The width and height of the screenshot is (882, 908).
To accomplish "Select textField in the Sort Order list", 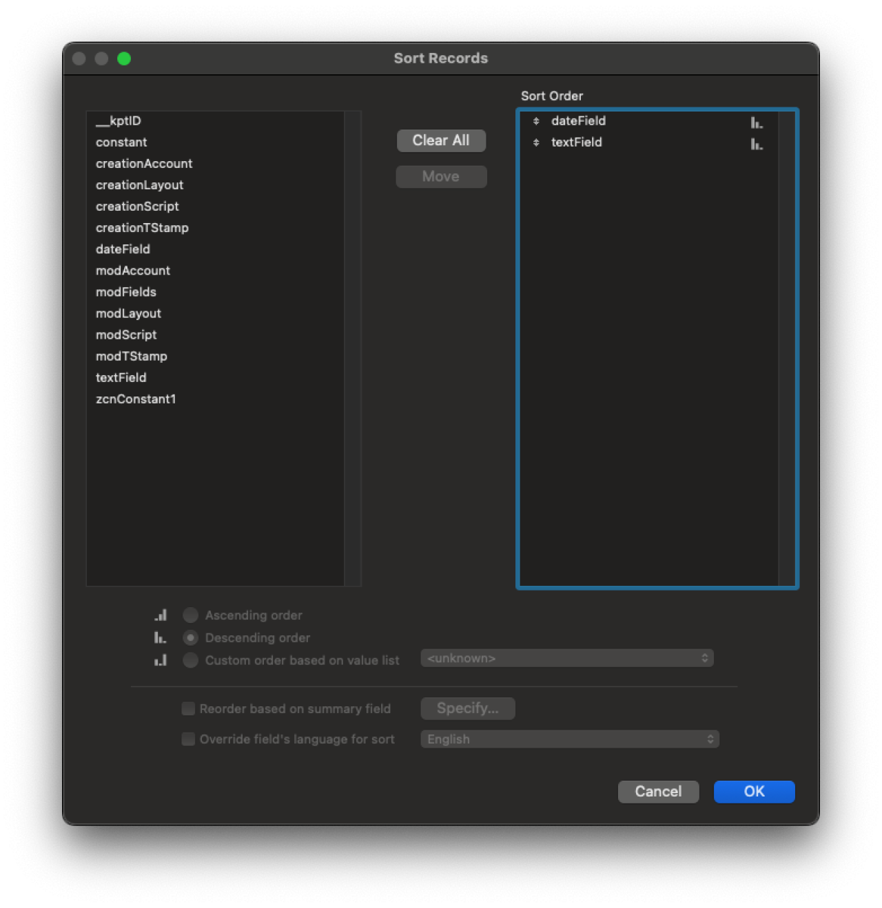I will click(577, 142).
